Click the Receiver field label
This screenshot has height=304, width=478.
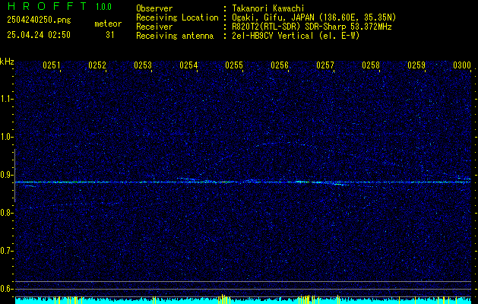154,27
